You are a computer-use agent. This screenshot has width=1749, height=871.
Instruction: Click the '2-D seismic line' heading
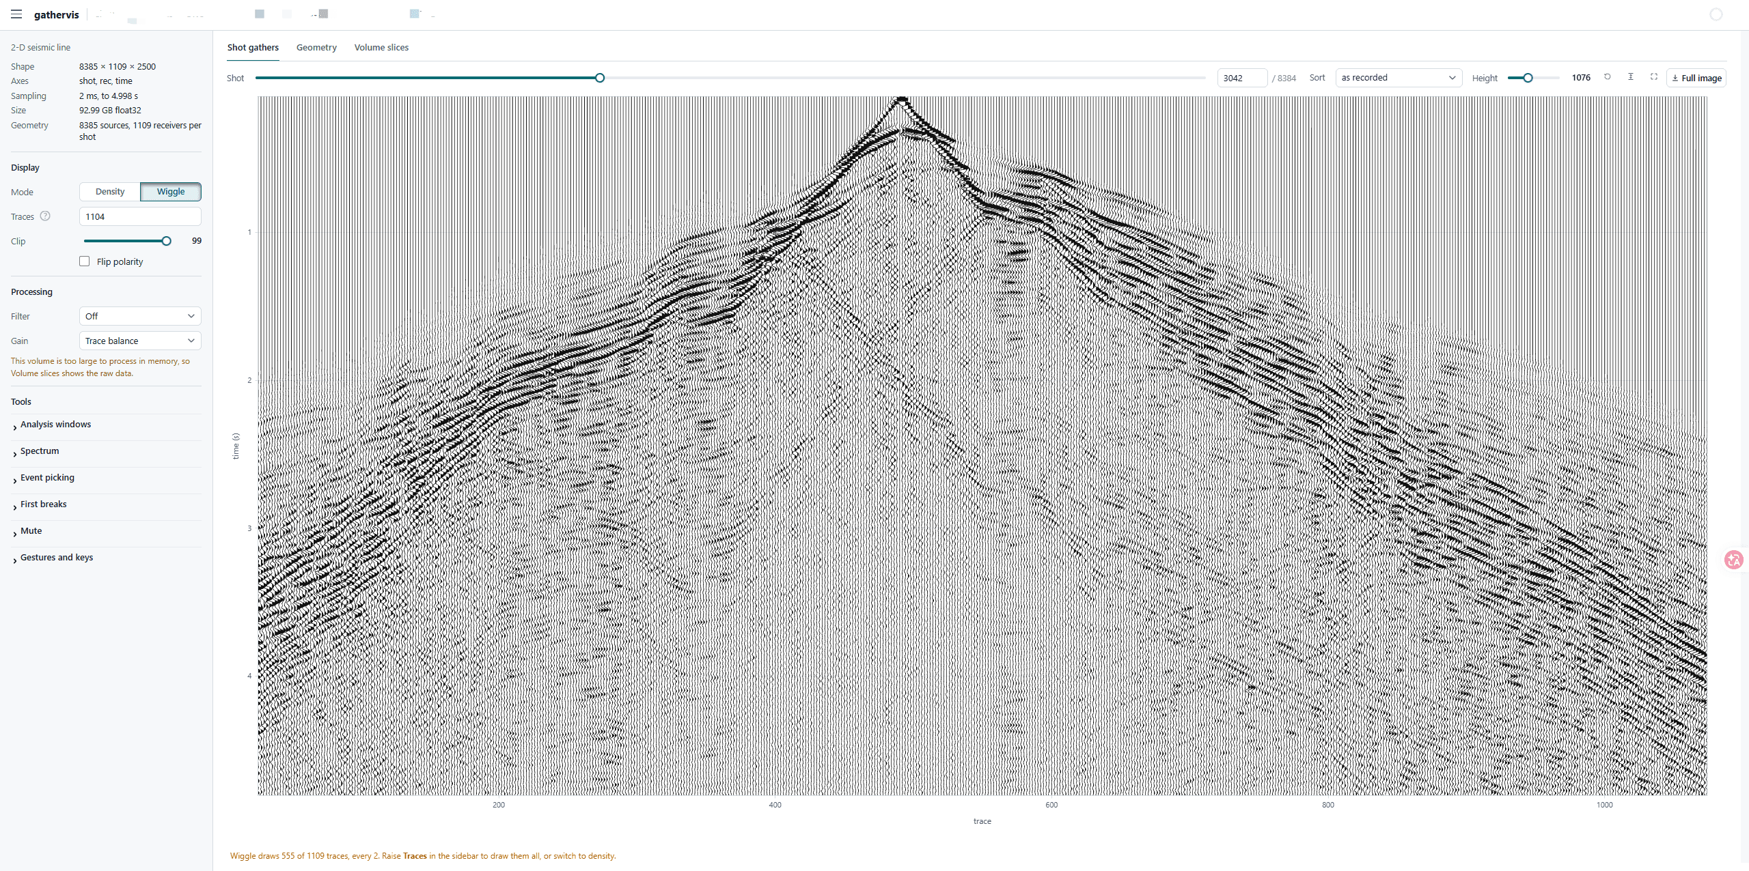(x=40, y=48)
